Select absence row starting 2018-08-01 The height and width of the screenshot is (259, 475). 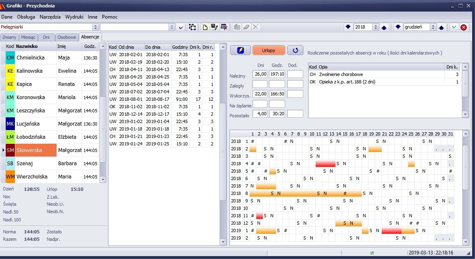coord(162,99)
